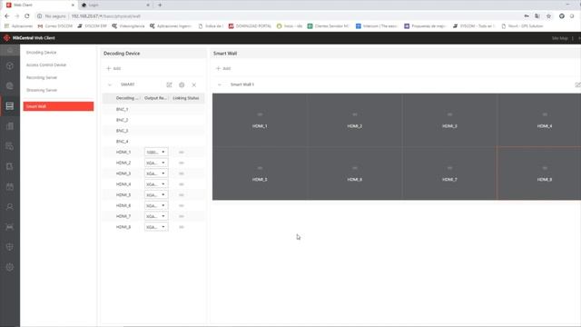
Task: Select the HDMI_7 screen on the smart wall
Action: click(x=449, y=173)
